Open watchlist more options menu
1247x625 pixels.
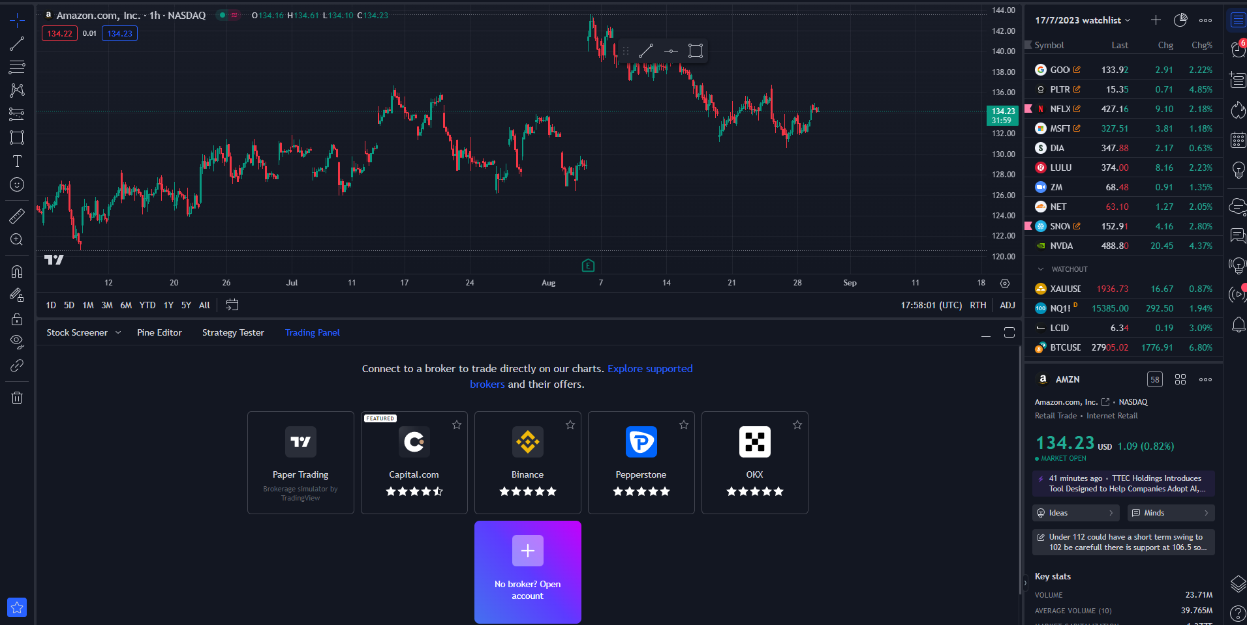tap(1205, 20)
